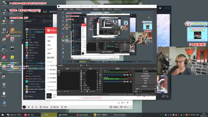This screenshot has width=208, height=117.
Task: Open OBS 视图(V) menu
Action: coord(72,9)
